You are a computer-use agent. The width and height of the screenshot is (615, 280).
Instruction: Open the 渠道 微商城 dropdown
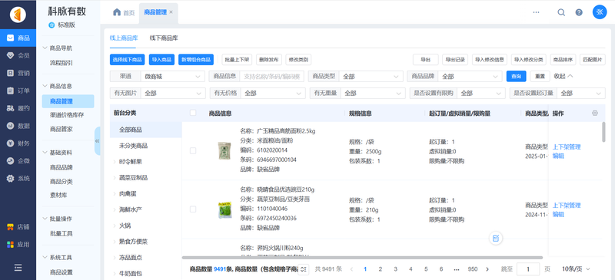point(173,77)
